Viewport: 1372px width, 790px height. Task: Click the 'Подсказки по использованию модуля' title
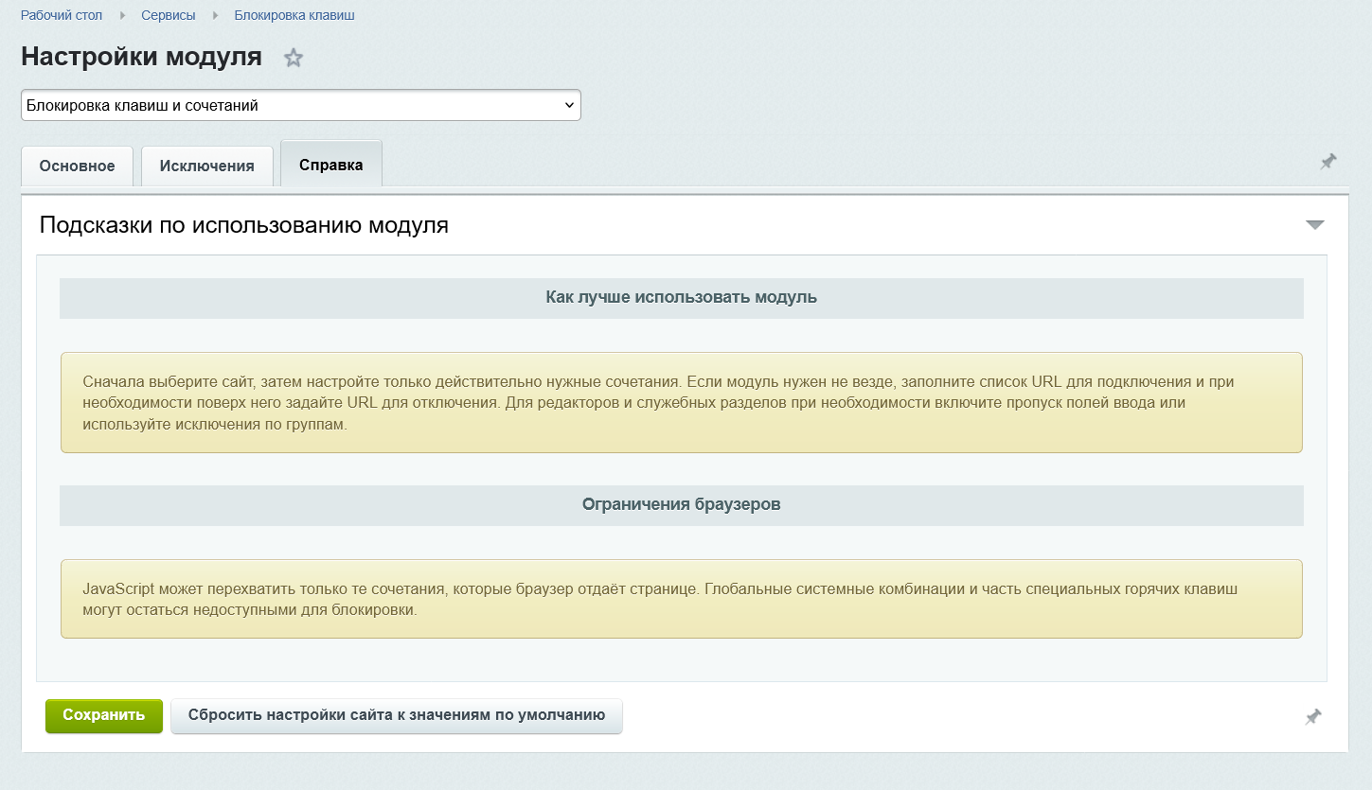[x=244, y=225]
